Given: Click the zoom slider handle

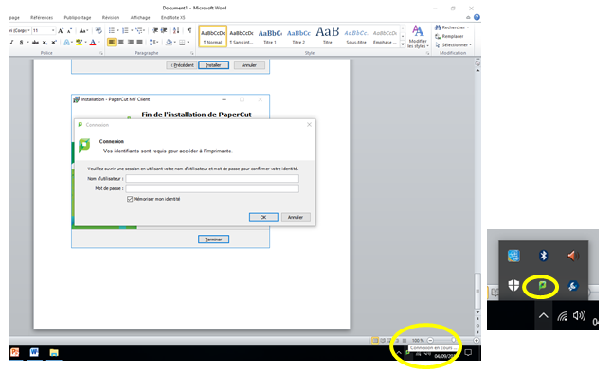Looking at the screenshot, I should click(x=453, y=340).
